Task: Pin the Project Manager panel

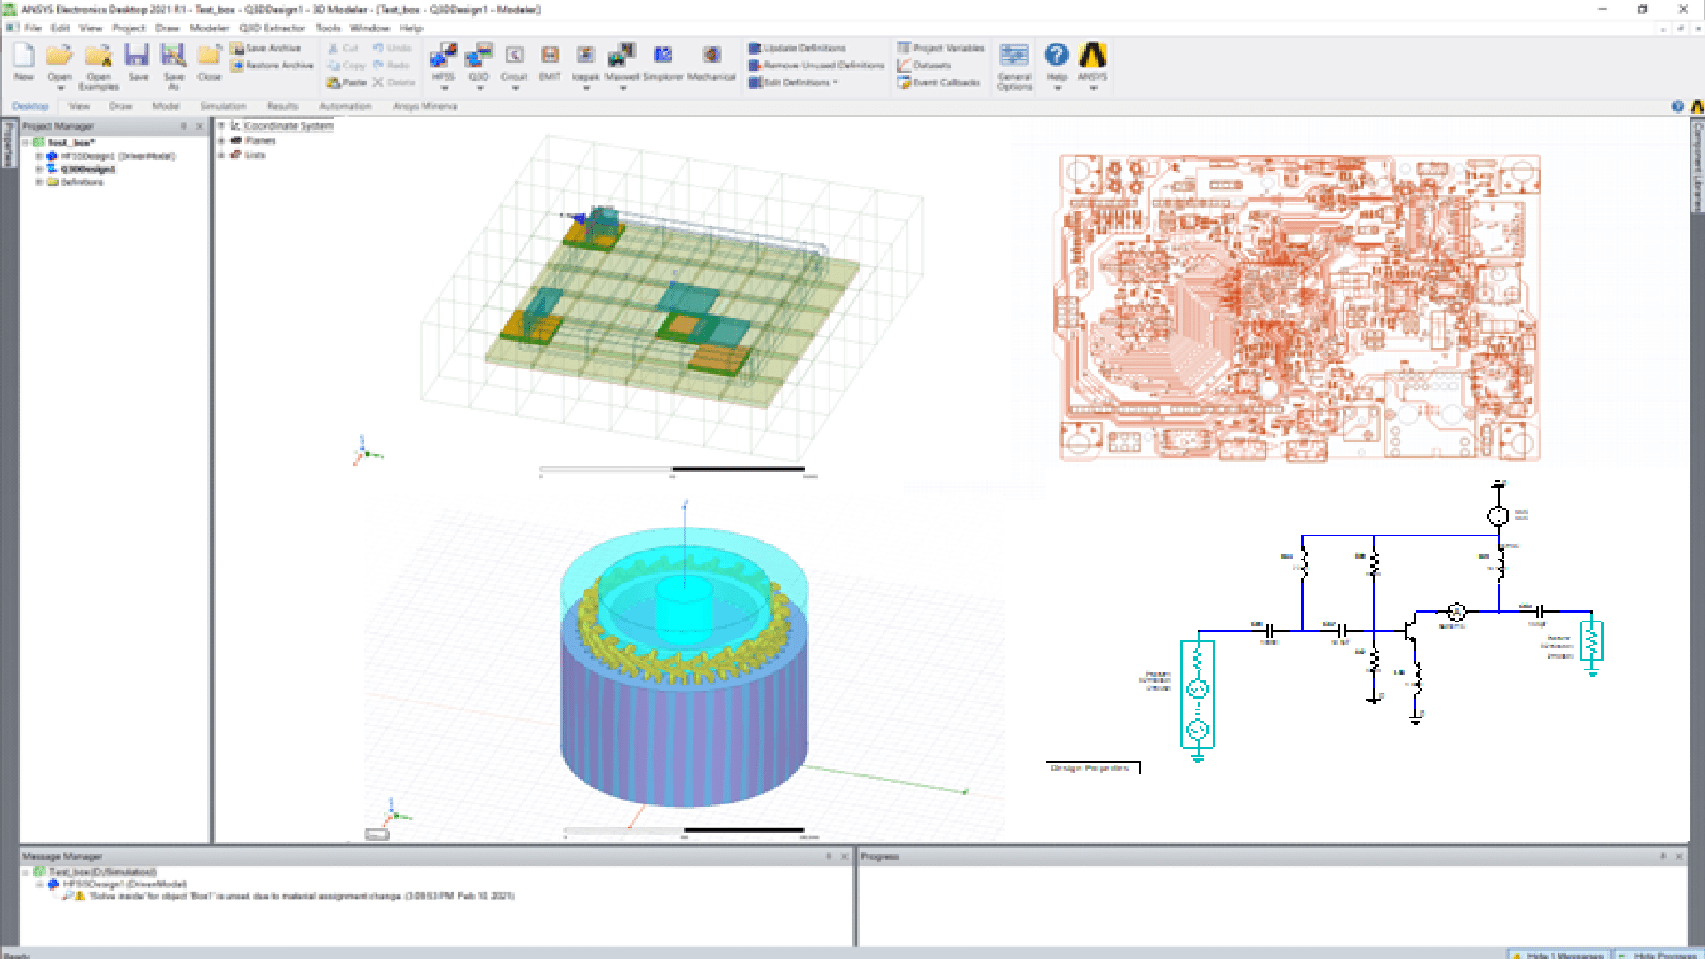Action: click(184, 126)
